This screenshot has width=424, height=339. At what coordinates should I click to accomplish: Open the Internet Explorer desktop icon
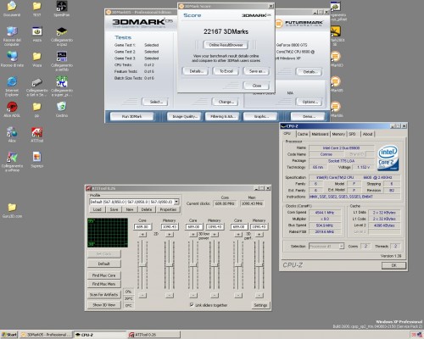tap(12, 86)
